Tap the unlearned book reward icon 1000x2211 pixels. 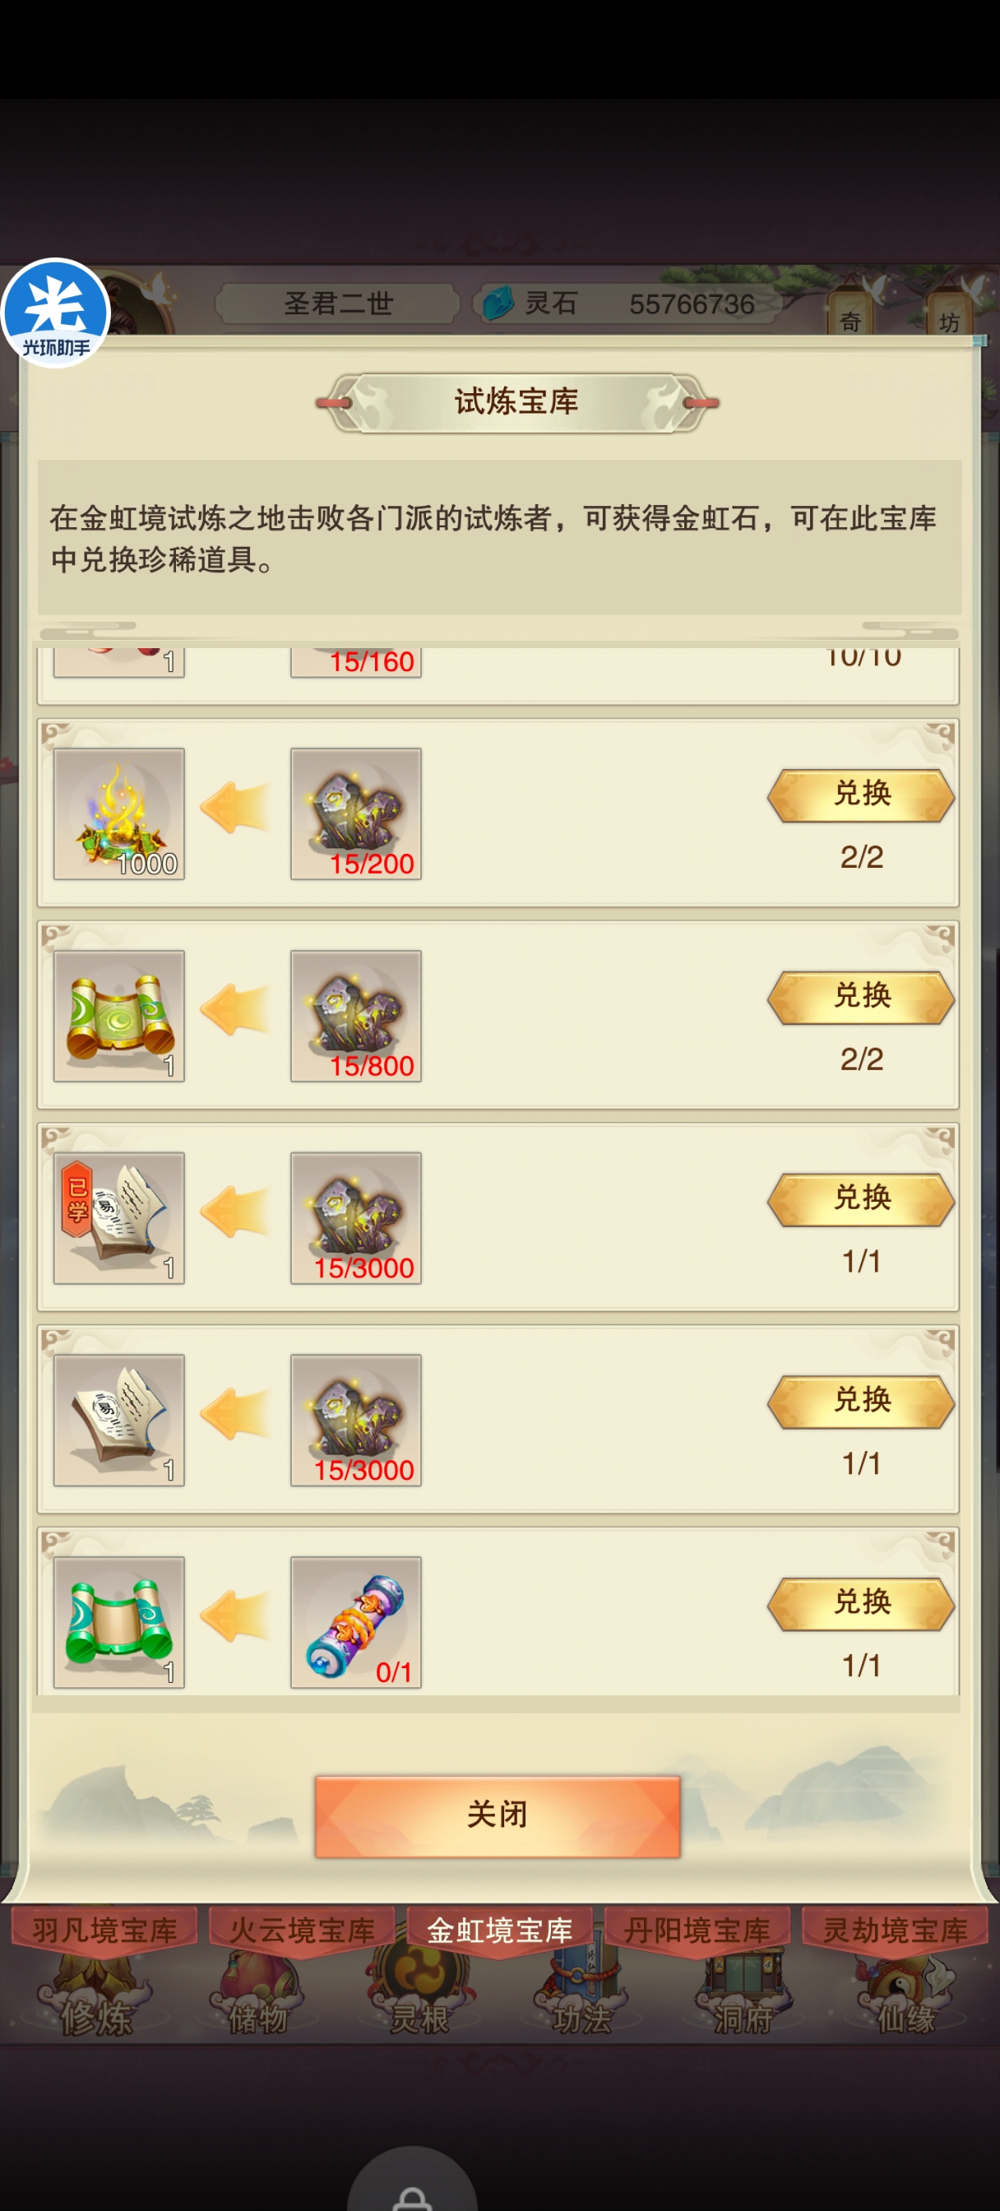119,1420
